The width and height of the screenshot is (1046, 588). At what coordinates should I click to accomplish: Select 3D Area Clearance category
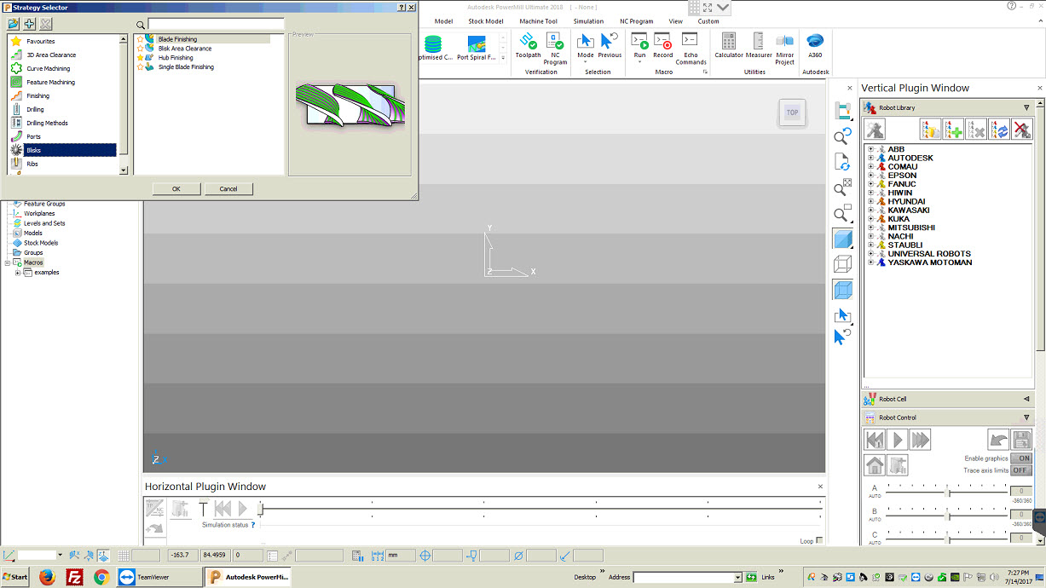(63, 55)
